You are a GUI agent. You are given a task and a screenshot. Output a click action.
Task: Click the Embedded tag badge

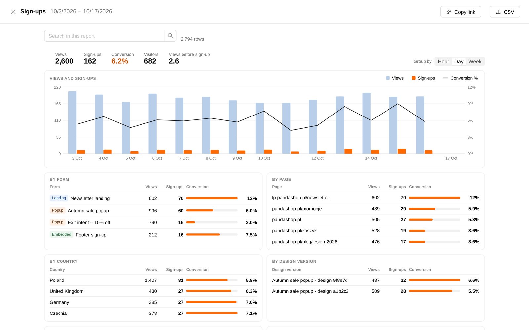point(61,234)
